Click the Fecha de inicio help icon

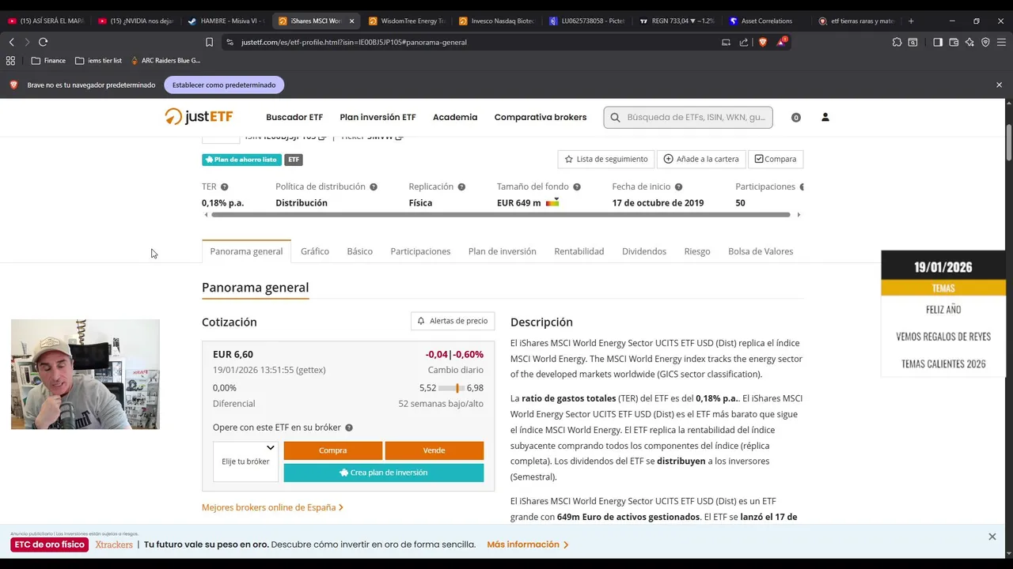point(678,187)
